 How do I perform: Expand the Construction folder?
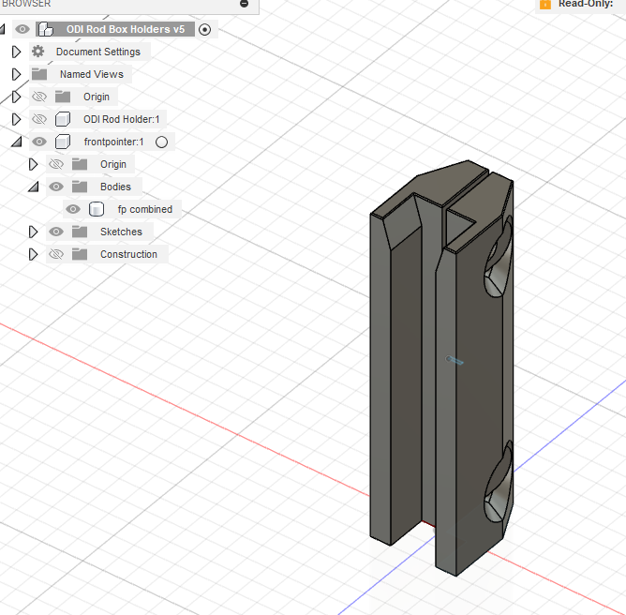coord(33,254)
